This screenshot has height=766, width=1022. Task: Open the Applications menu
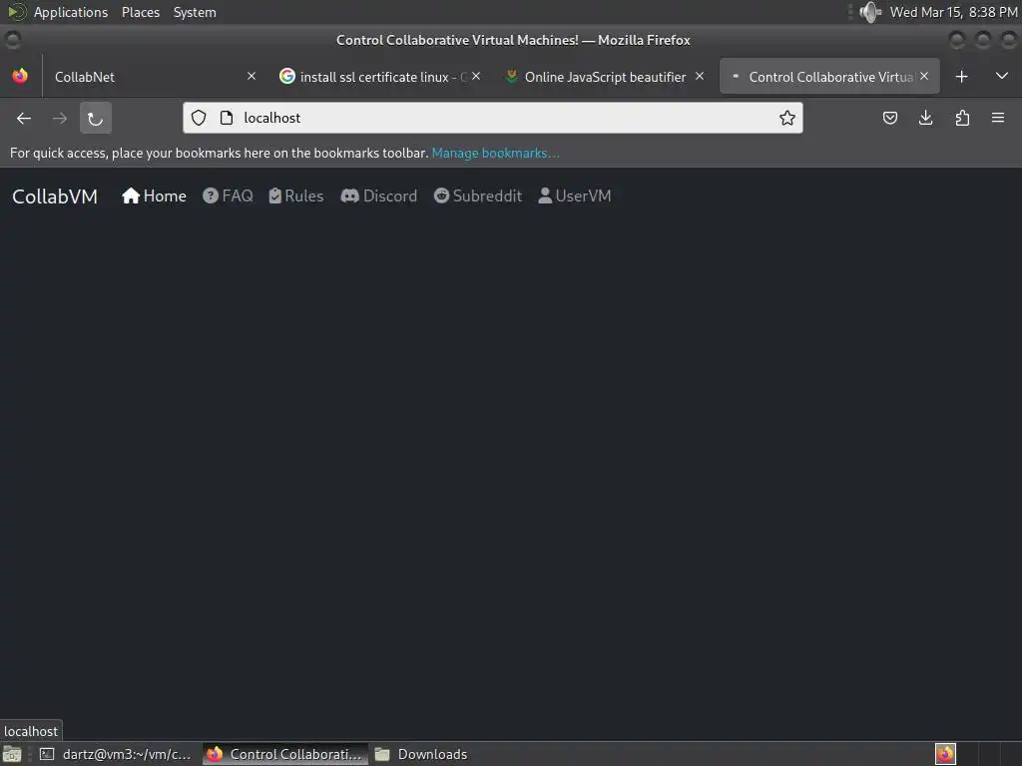pyautogui.click(x=71, y=12)
